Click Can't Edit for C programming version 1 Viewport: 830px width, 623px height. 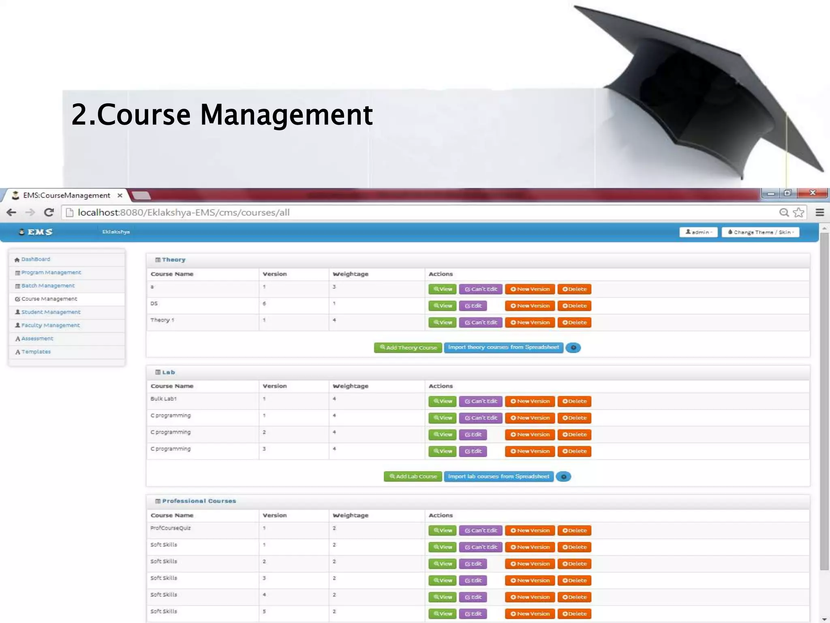pos(481,418)
